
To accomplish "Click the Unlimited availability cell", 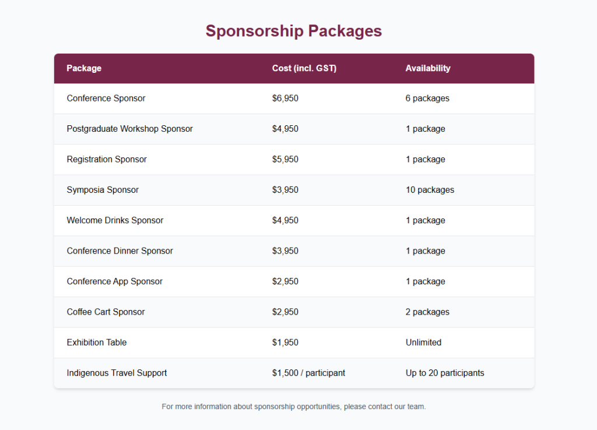I will click(x=423, y=343).
